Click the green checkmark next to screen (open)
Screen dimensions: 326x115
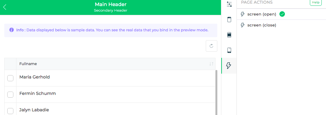pyautogui.click(x=282, y=14)
